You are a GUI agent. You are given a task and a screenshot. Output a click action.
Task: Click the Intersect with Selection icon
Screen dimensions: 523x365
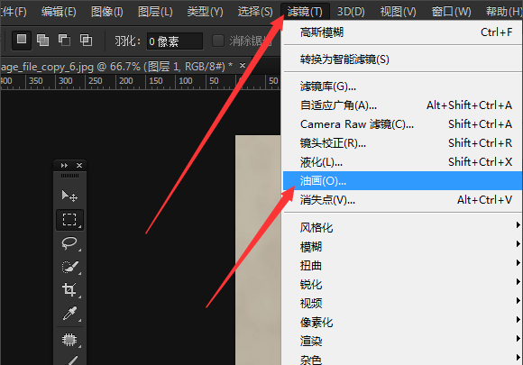coord(86,41)
